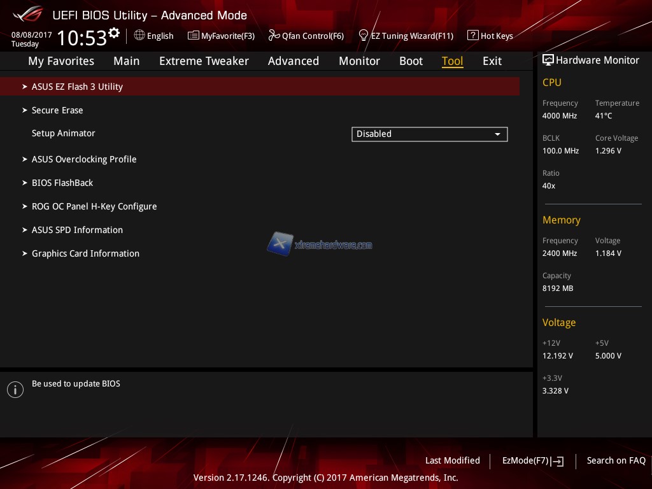This screenshot has width=652, height=489.
Task: Launch EZ Tuning Wizard bulb icon
Action: (x=364, y=35)
